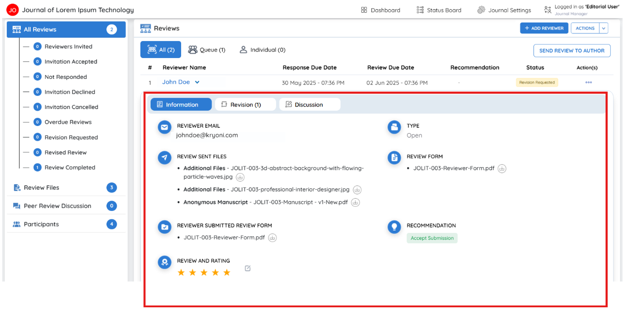
Task: Click the Type folder icon
Action: (x=394, y=127)
